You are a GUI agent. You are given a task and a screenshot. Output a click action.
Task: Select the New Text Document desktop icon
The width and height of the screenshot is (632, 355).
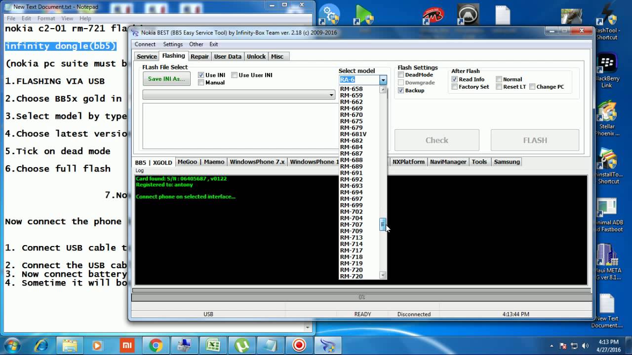click(x=607, y=311)
